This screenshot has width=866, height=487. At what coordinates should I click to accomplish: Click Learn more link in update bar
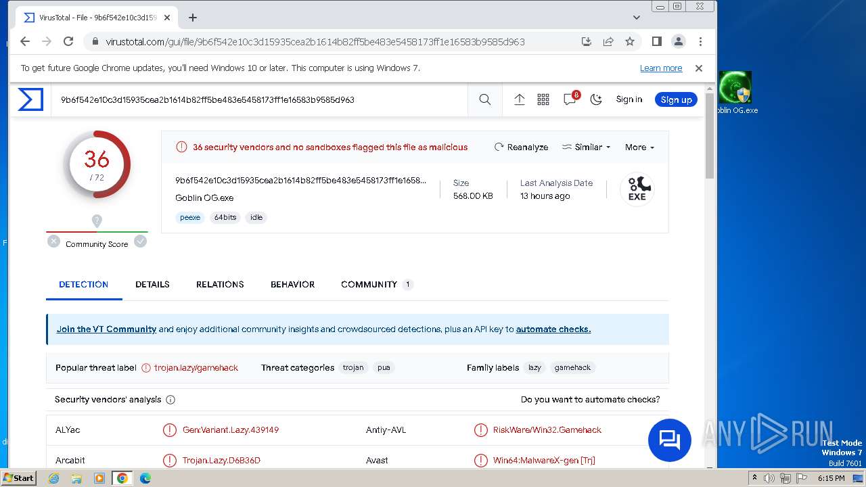click(x=661, y=68)
